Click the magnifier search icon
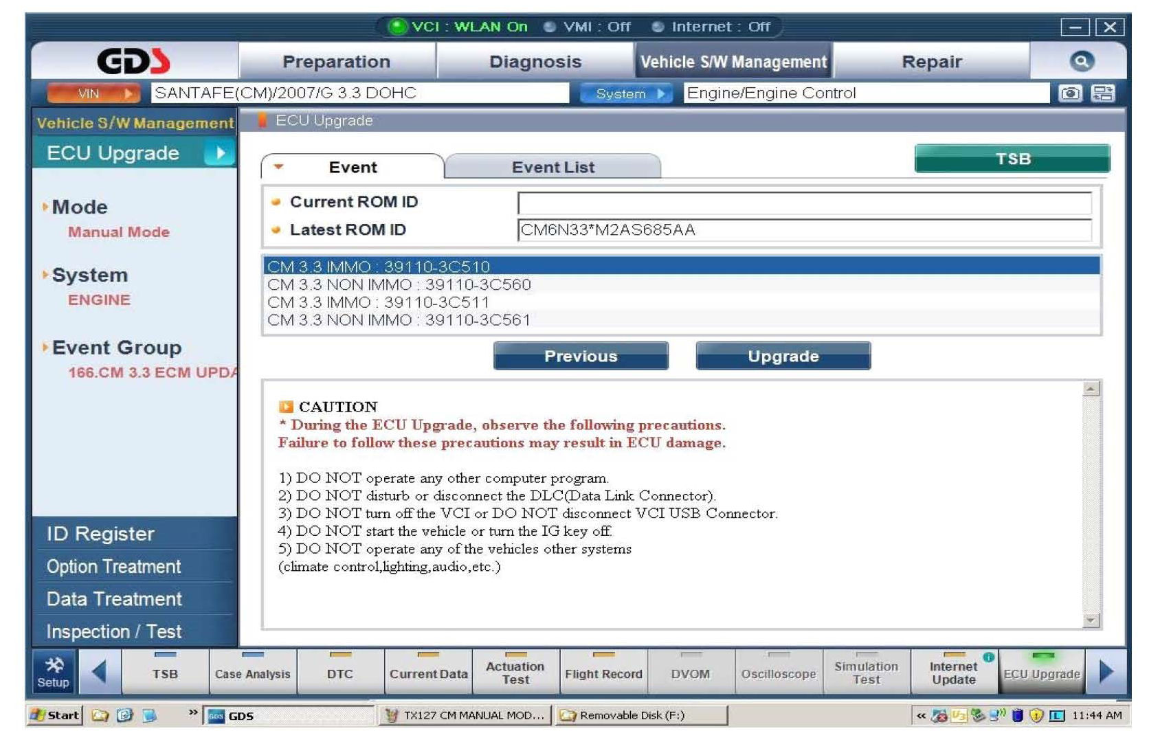This screenshot has width=1149, height=744. 1081,62
